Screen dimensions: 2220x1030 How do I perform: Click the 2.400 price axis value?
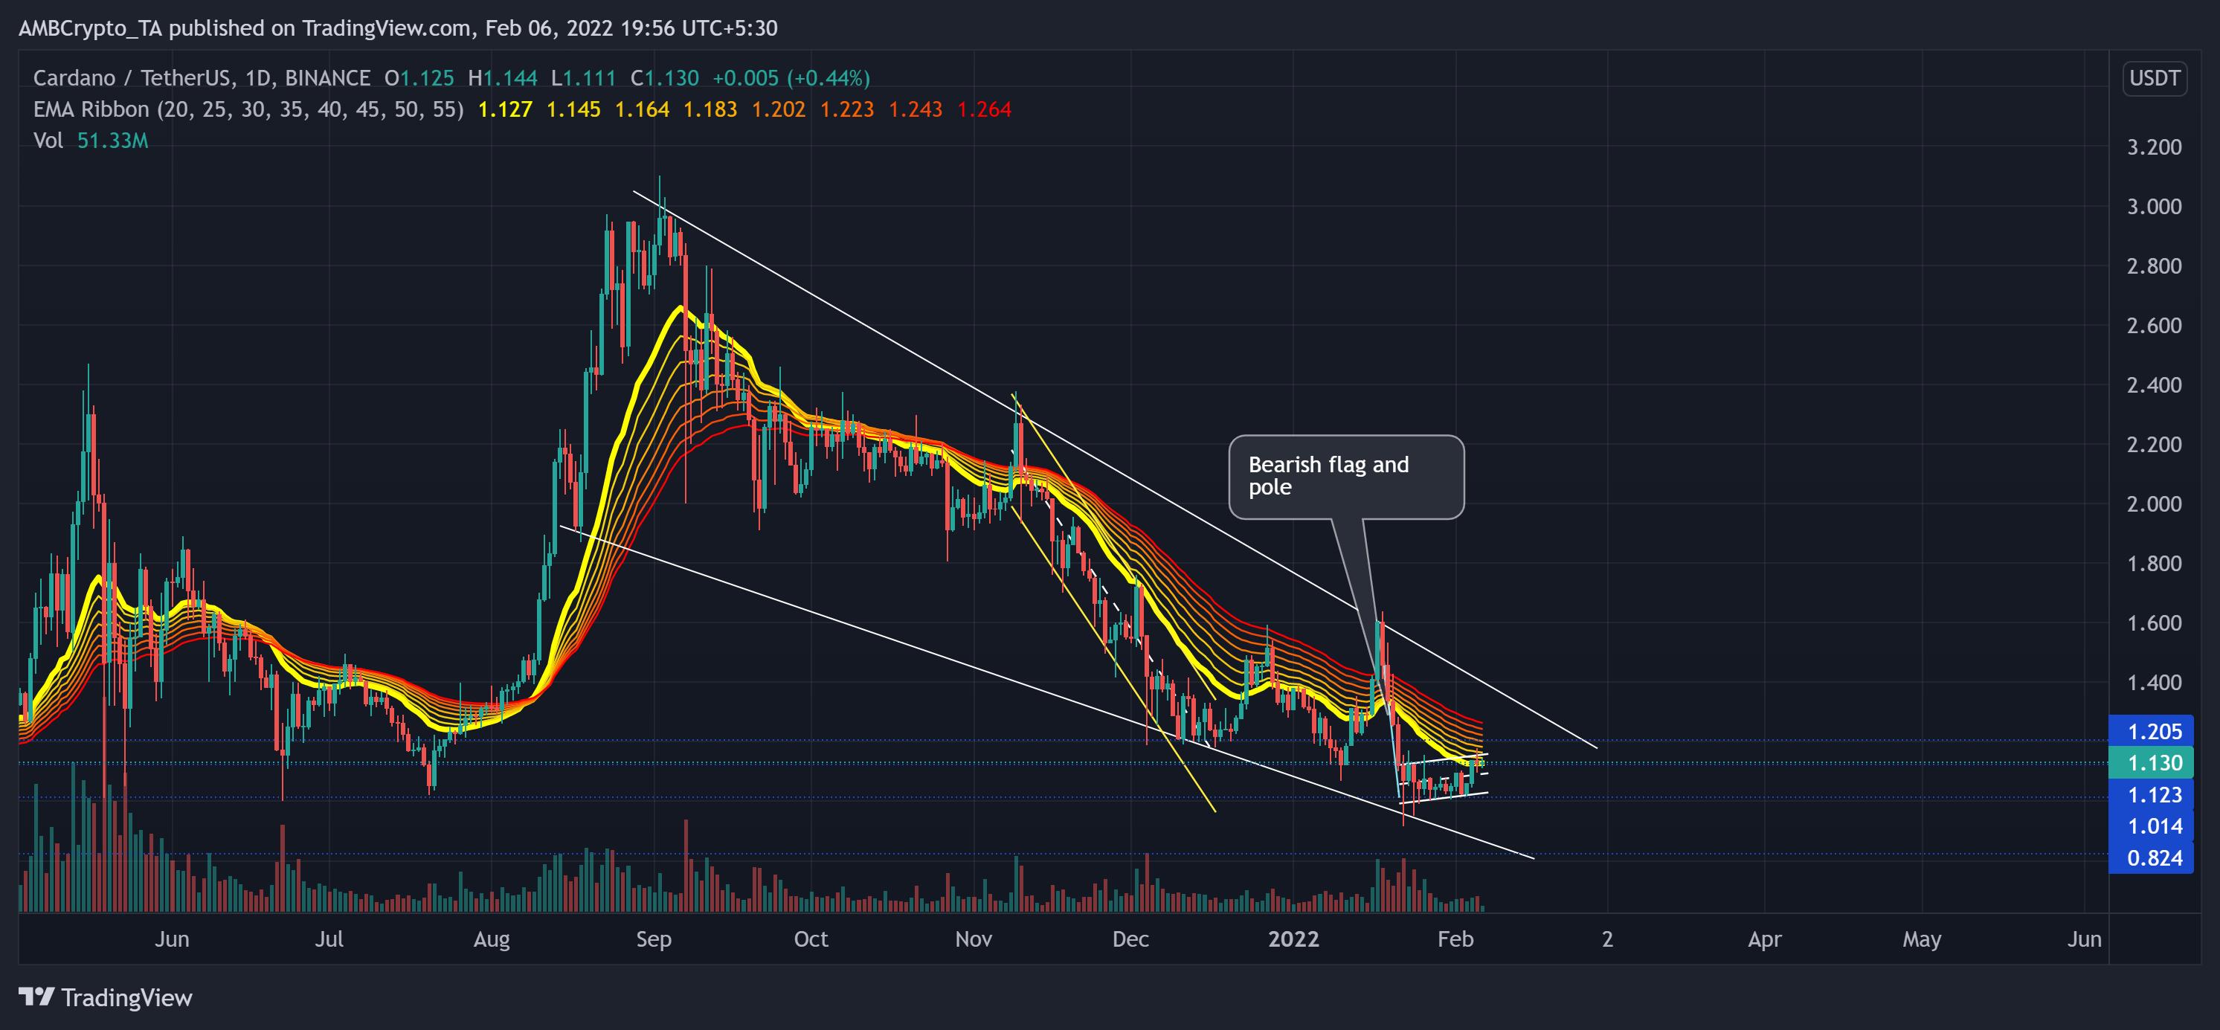pyautogui.click(x=2154, y=385)
